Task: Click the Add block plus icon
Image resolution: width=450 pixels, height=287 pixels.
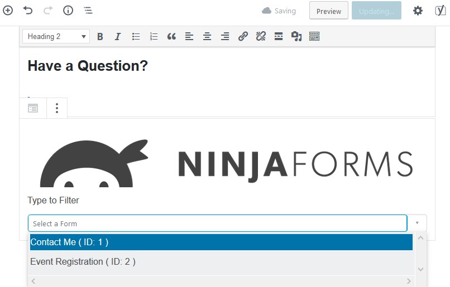Action: (8, 11)
